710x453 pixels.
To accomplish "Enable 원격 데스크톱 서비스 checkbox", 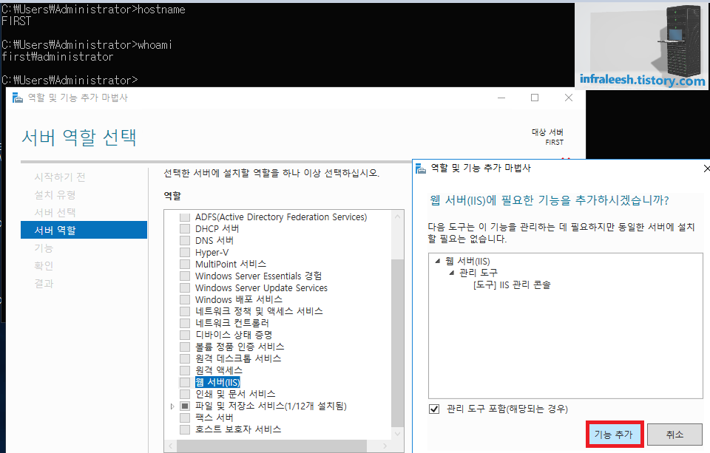I will 185,358.
